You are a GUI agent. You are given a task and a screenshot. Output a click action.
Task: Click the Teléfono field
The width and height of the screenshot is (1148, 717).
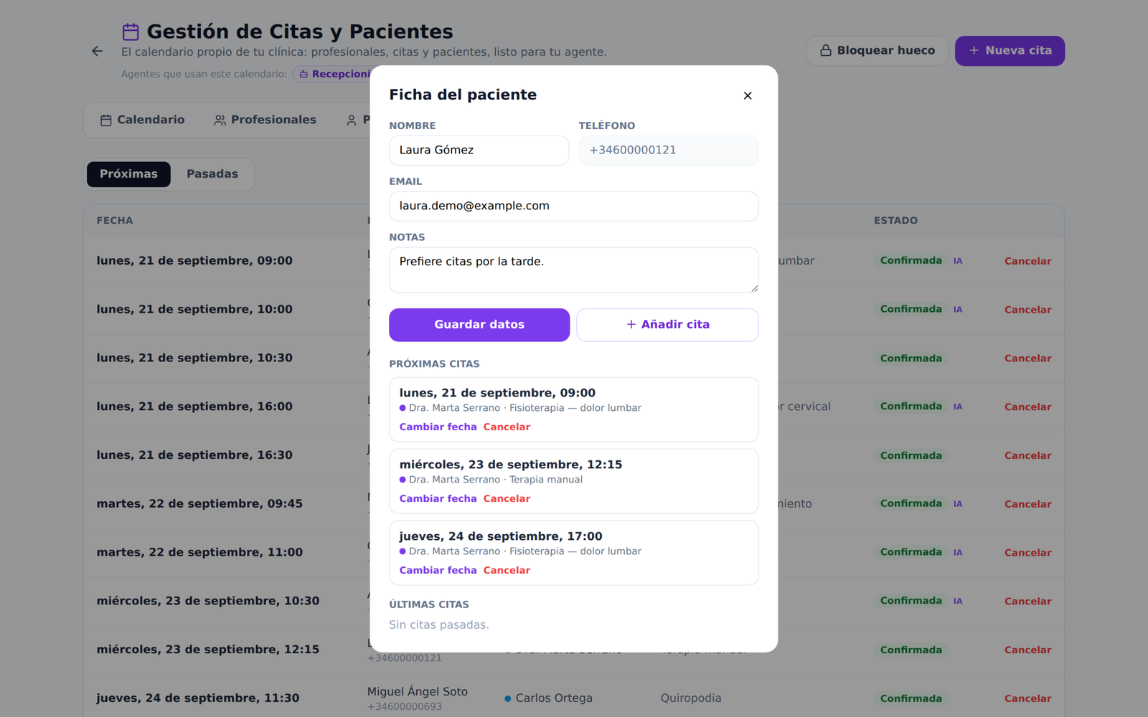click(669, 151)
